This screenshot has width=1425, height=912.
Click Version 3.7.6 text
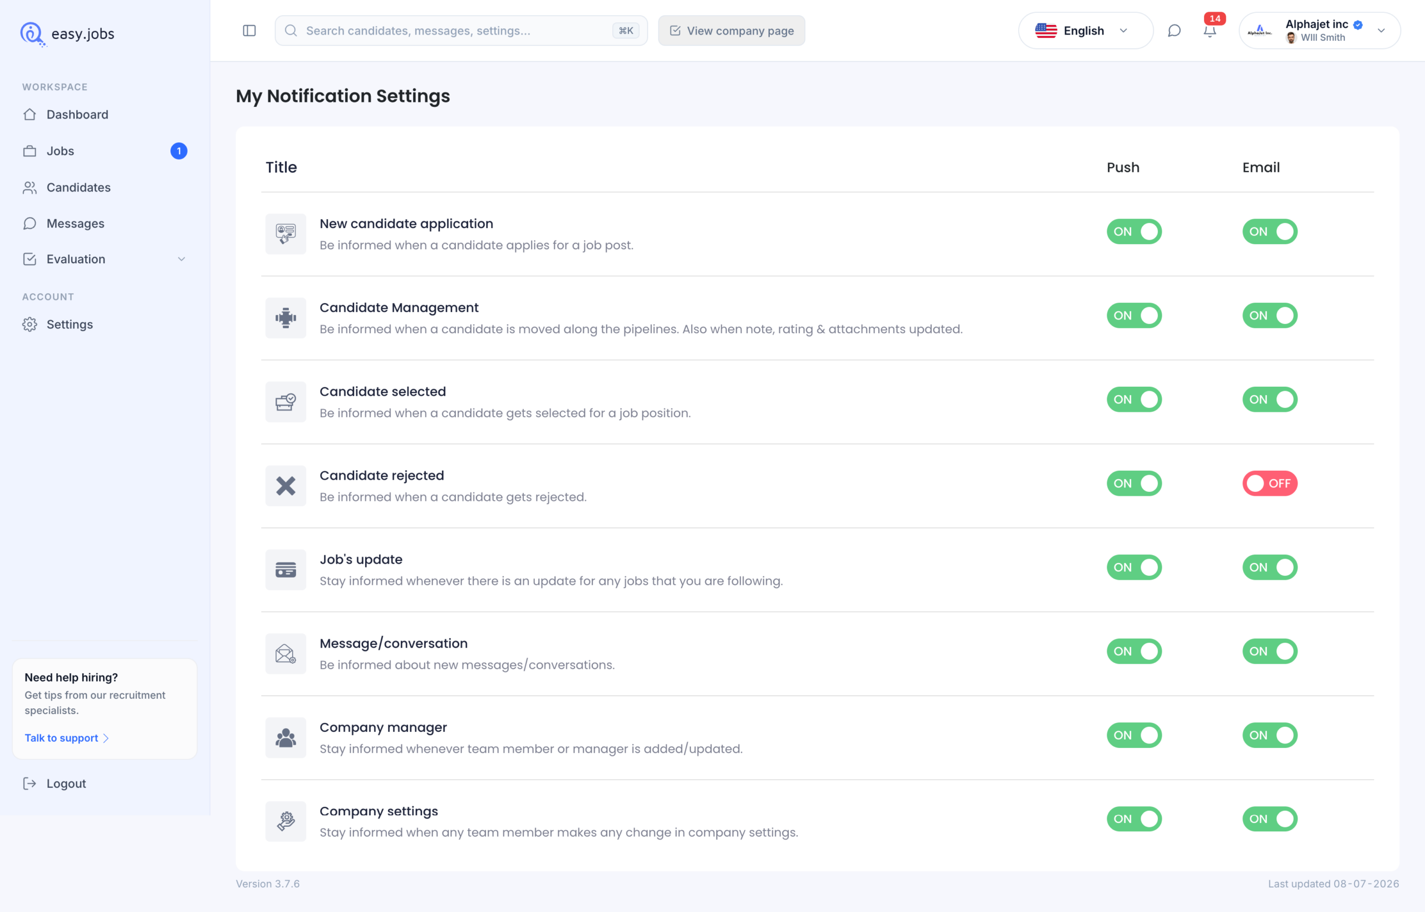268,884
